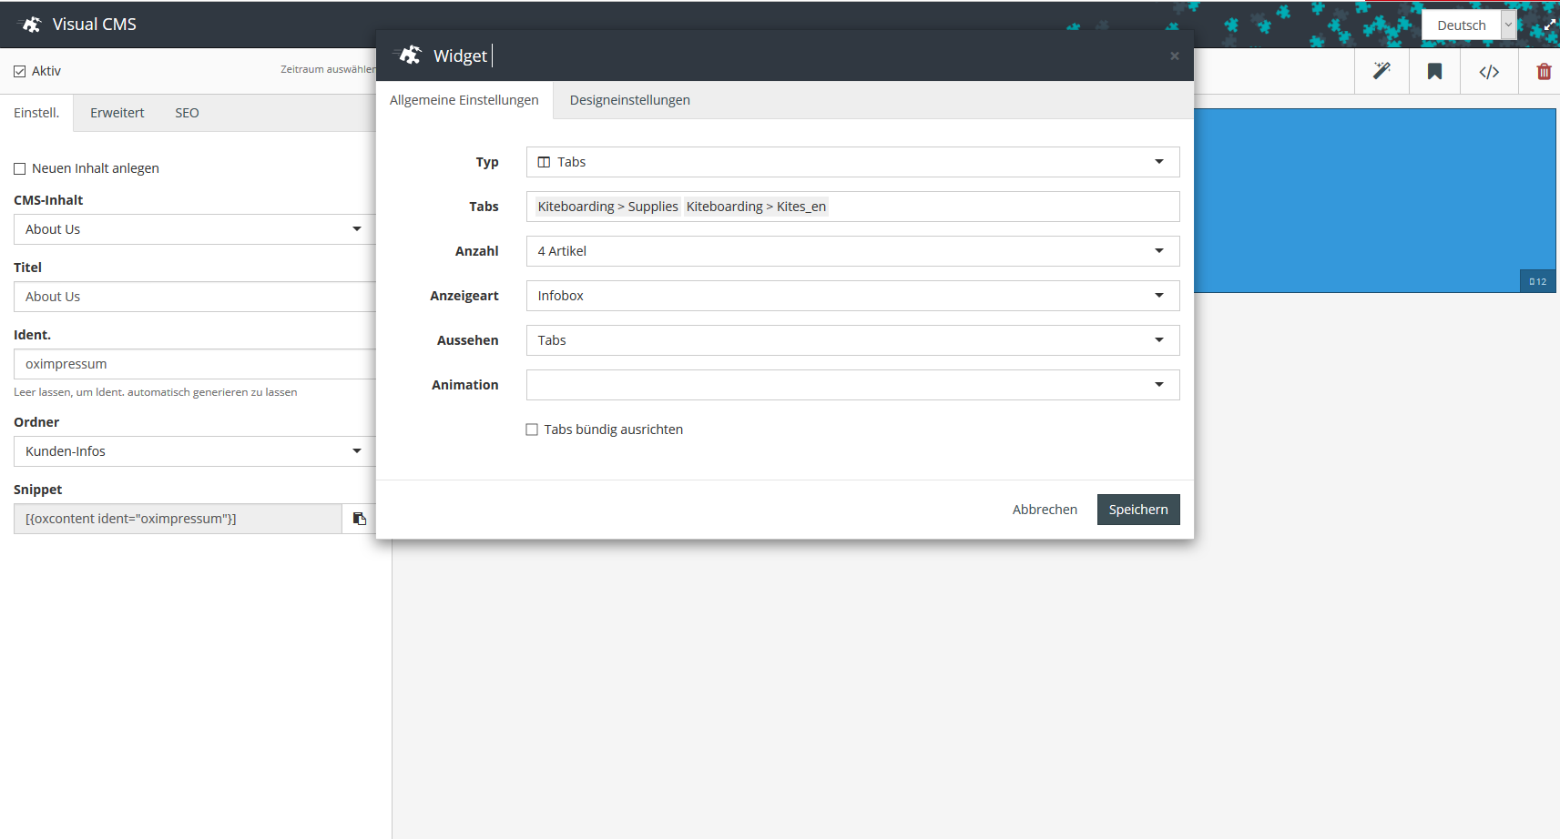Close the Widget dialog with X
The image size is (1560, 839).
click(1174, 56)
